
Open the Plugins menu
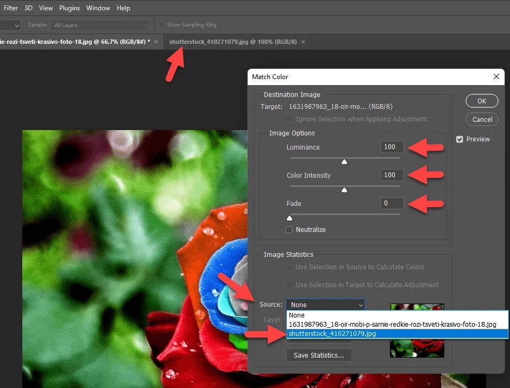(70, 8)
